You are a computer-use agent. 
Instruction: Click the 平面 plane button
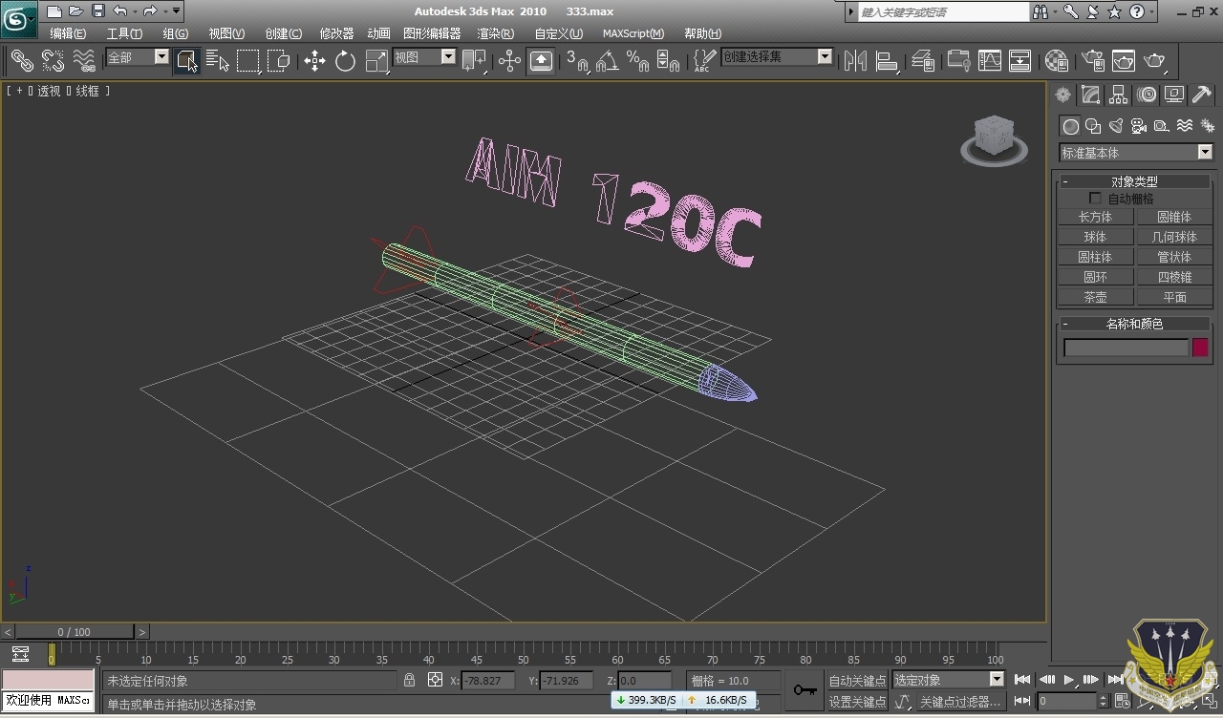[x=1174, y=297]
